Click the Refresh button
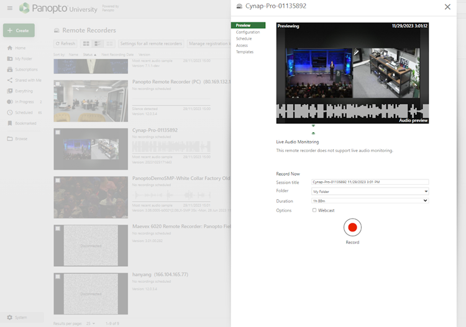Image resolution: width=466 pixels, height=327 pixels. pyautogui.click(x=65, y=43)
